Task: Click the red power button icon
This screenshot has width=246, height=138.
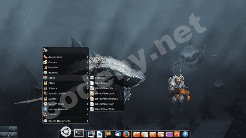Action: (177, 134)
